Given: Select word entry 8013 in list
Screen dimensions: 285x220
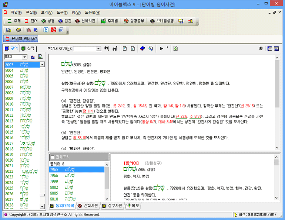Looking at the screenshot, I should pyautogui.click(x=22, y=121).
